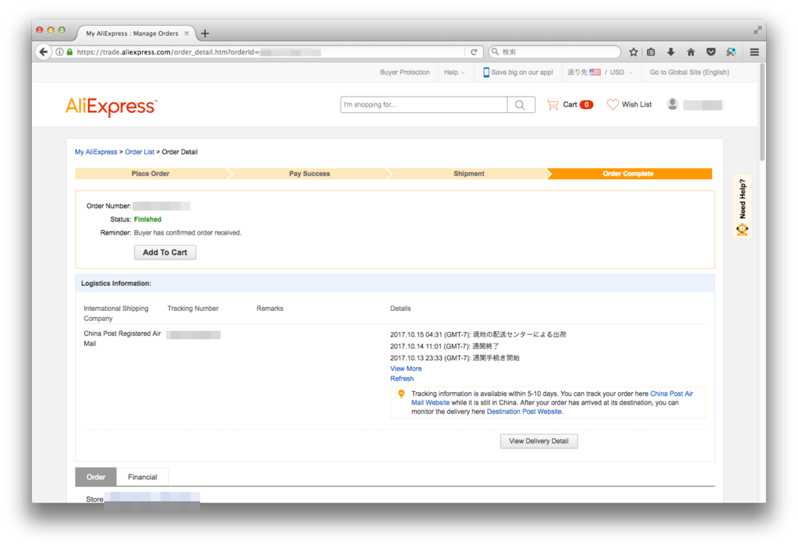Open downloads arrow icon
Screen dimensions: 798x547
pyautogui.click(x=671, y=52)
